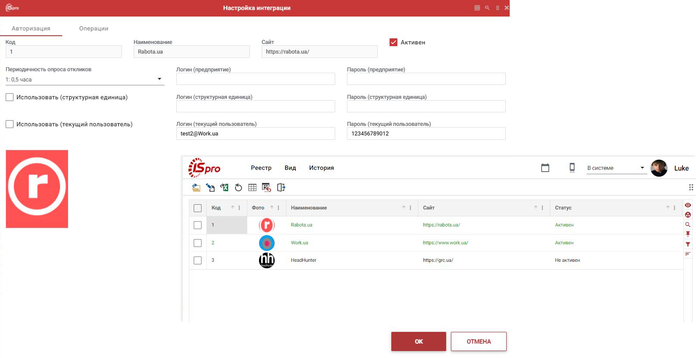The image size is (696, 358).
Task: Toggle the select-all checkbox in table header
Action: tap(198, 208)
